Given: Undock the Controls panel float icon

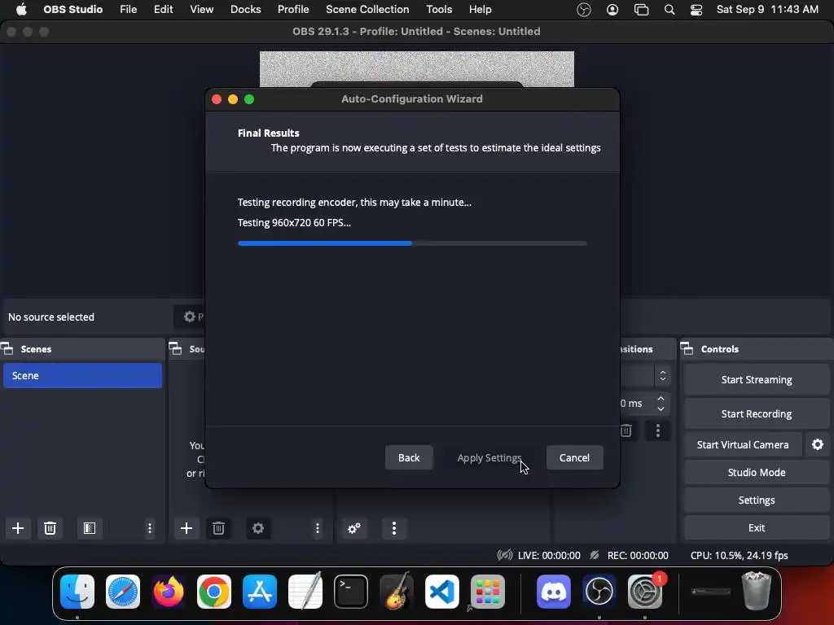Looking at the screenshot, I should click(687, 348).
